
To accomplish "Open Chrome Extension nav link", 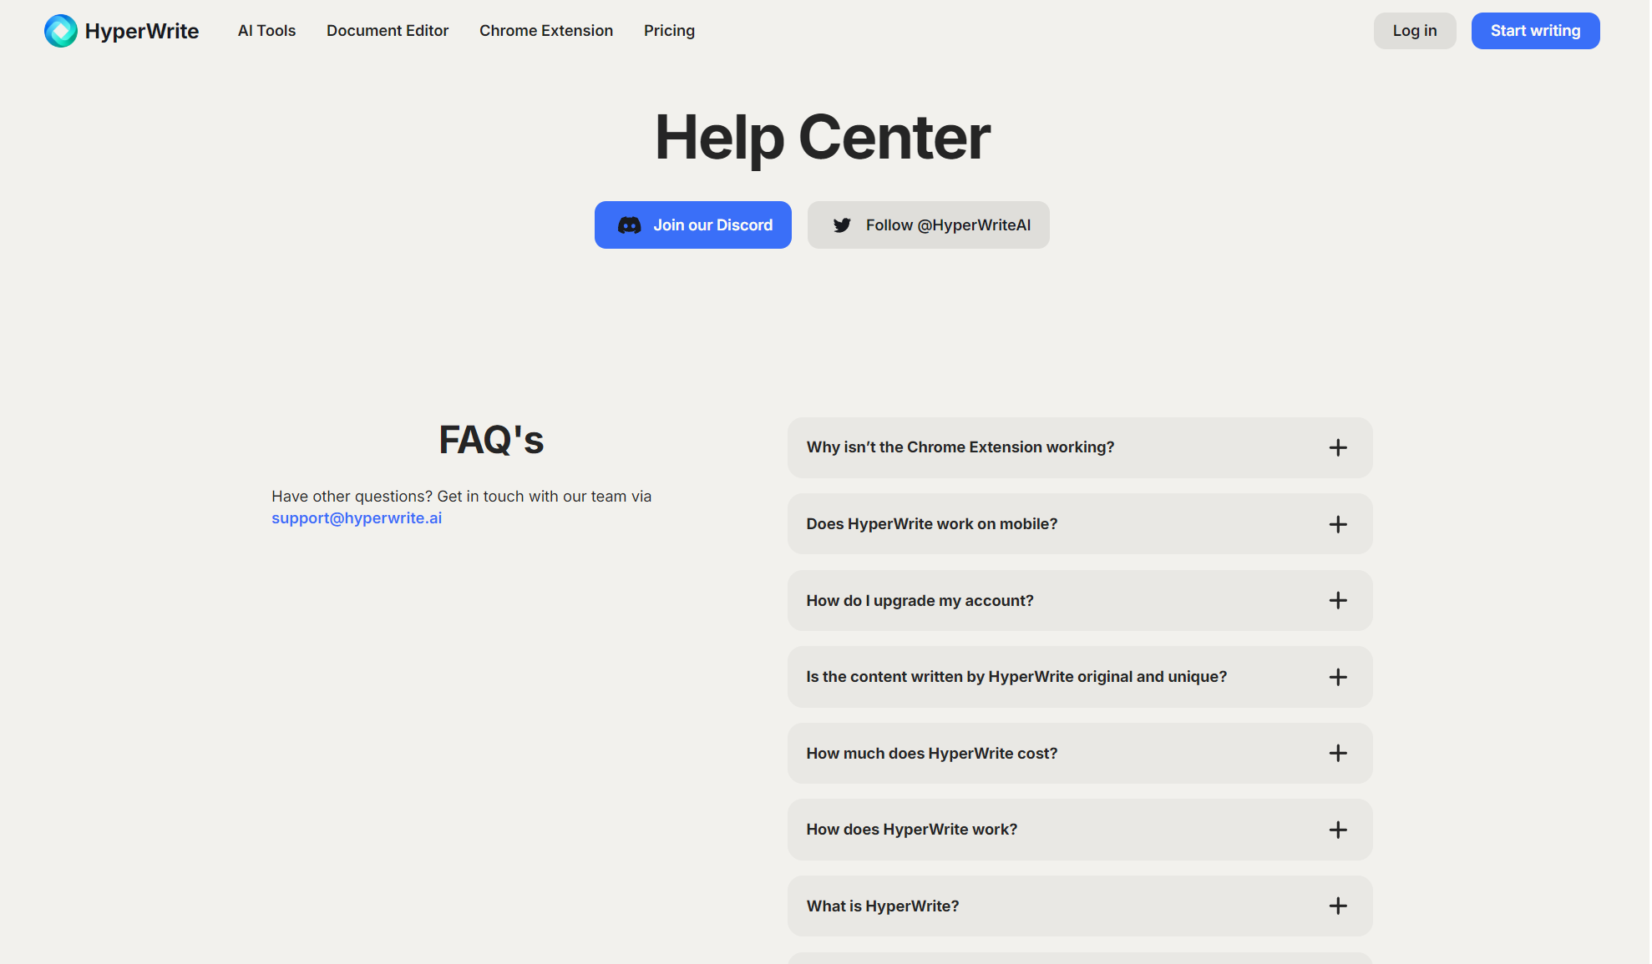I will click(546, 31).
